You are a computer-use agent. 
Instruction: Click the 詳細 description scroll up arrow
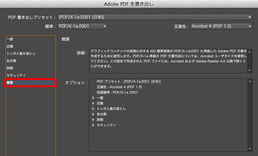coord(250,52)
